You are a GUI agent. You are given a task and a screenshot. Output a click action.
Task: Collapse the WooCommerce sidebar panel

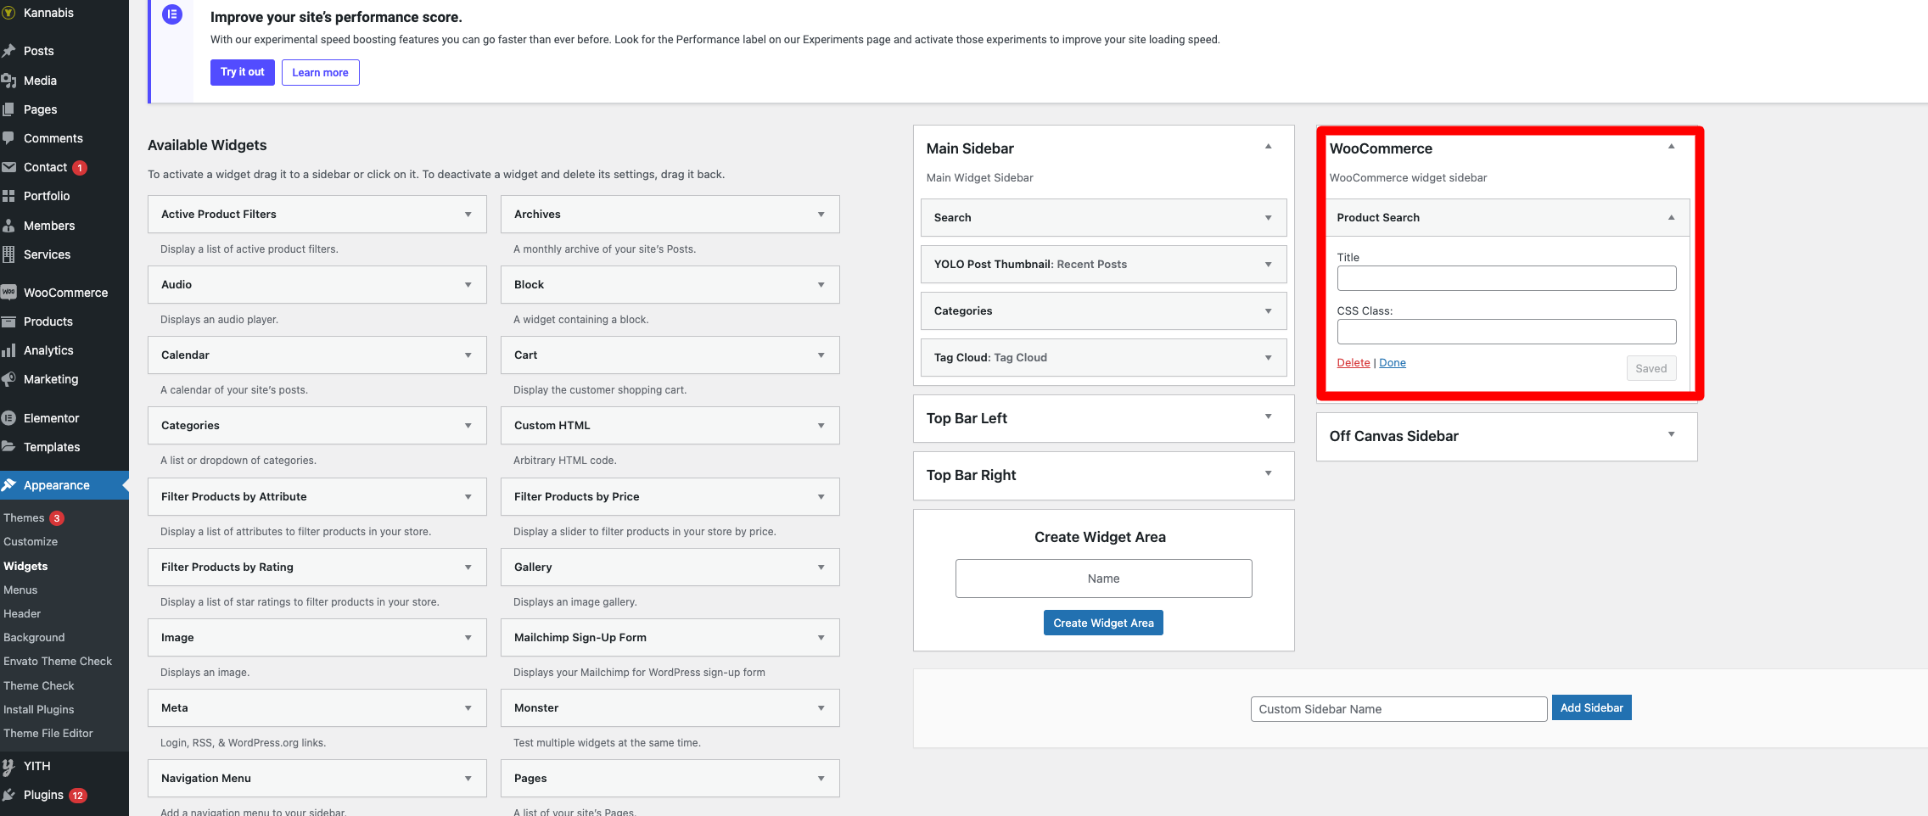coord(1672,147)
